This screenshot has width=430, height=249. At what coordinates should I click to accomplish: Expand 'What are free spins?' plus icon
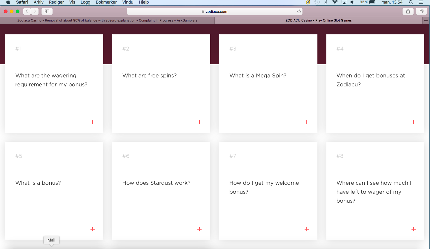(199, 122)
